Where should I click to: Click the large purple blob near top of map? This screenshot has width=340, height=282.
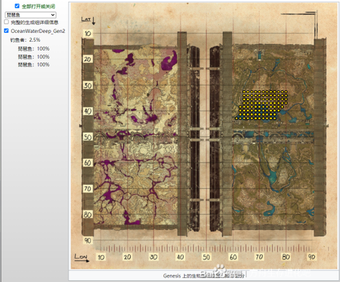169,61
